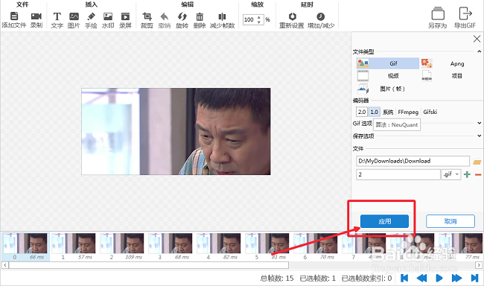The image size is (484, 286).
Task: Select frame 3 thumbnail (68 ms)
Action: [x=171, y=247]
